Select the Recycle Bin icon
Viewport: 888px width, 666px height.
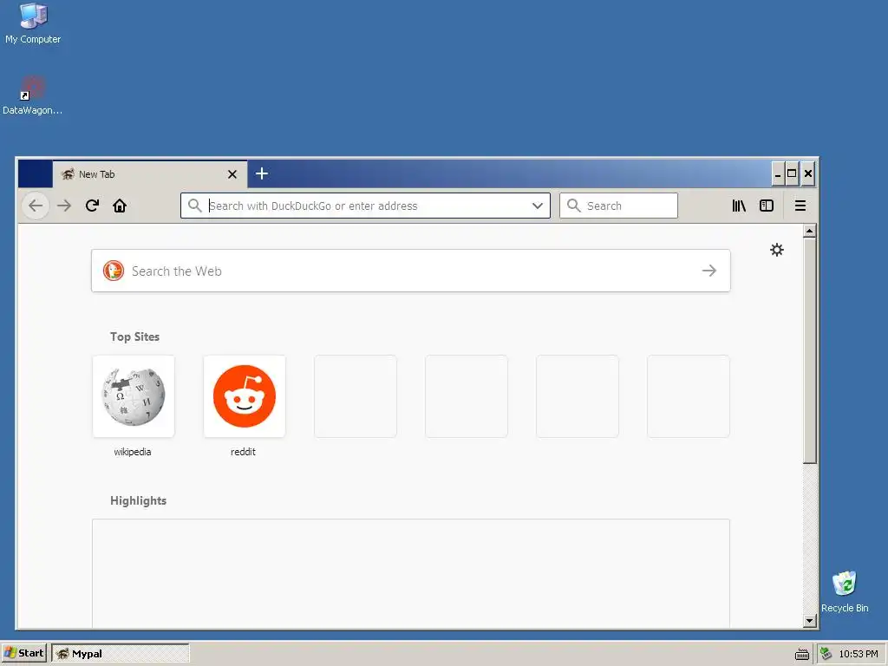[845, 591]
